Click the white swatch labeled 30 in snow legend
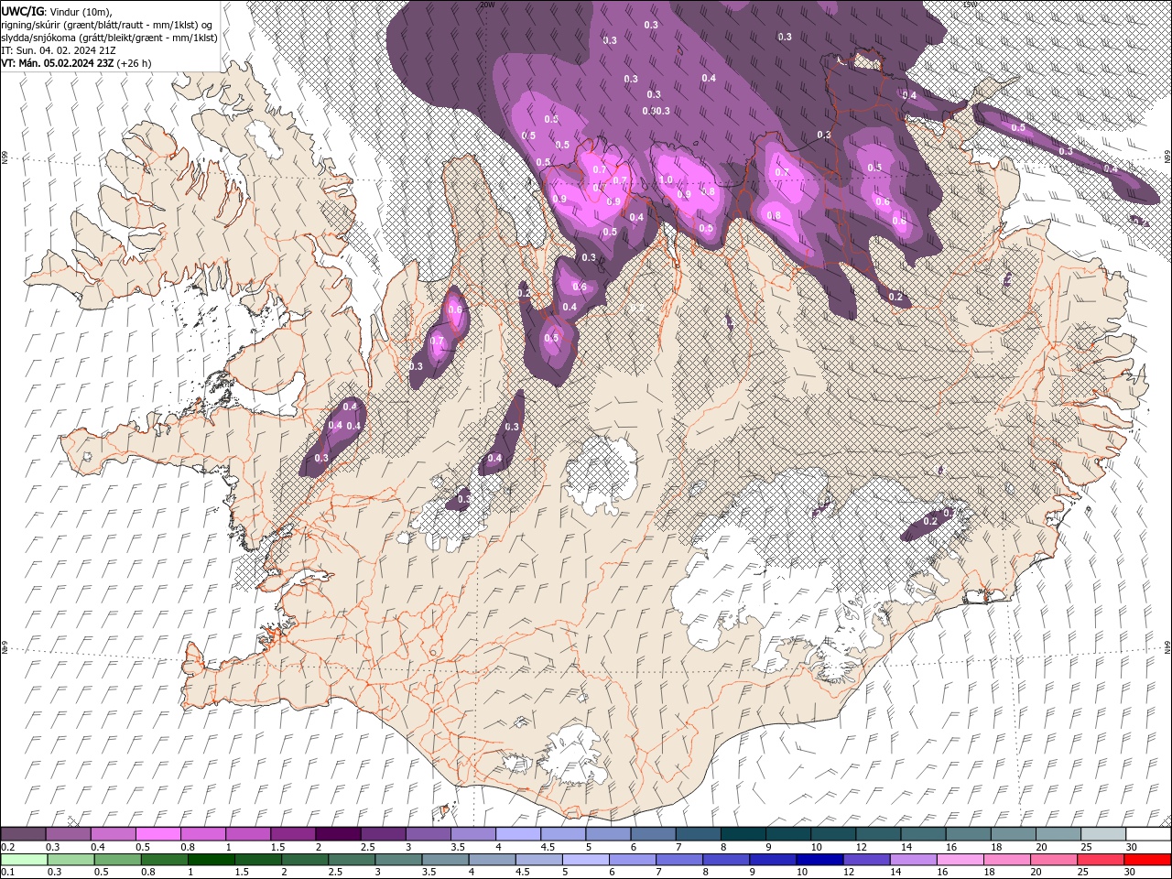The image size is (1172, 879). coord(1149,834)
